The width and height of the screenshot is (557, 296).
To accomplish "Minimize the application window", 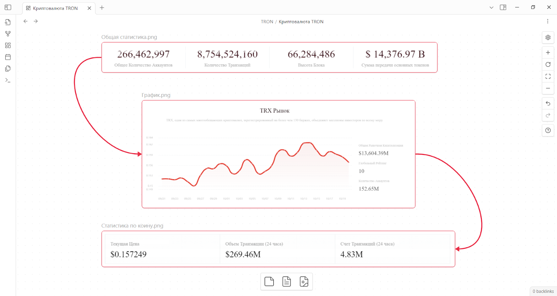I will click(x=517, y=7).
